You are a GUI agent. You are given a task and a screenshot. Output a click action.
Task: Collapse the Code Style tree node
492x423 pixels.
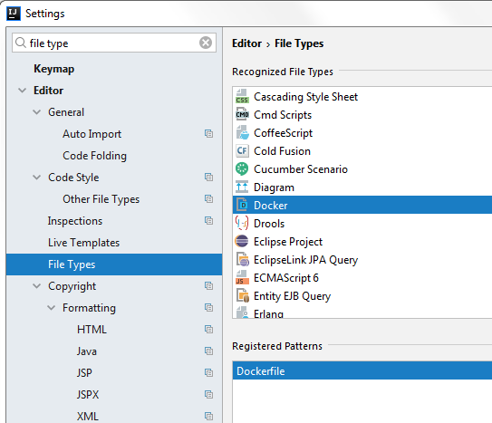[x=37, y=178]
